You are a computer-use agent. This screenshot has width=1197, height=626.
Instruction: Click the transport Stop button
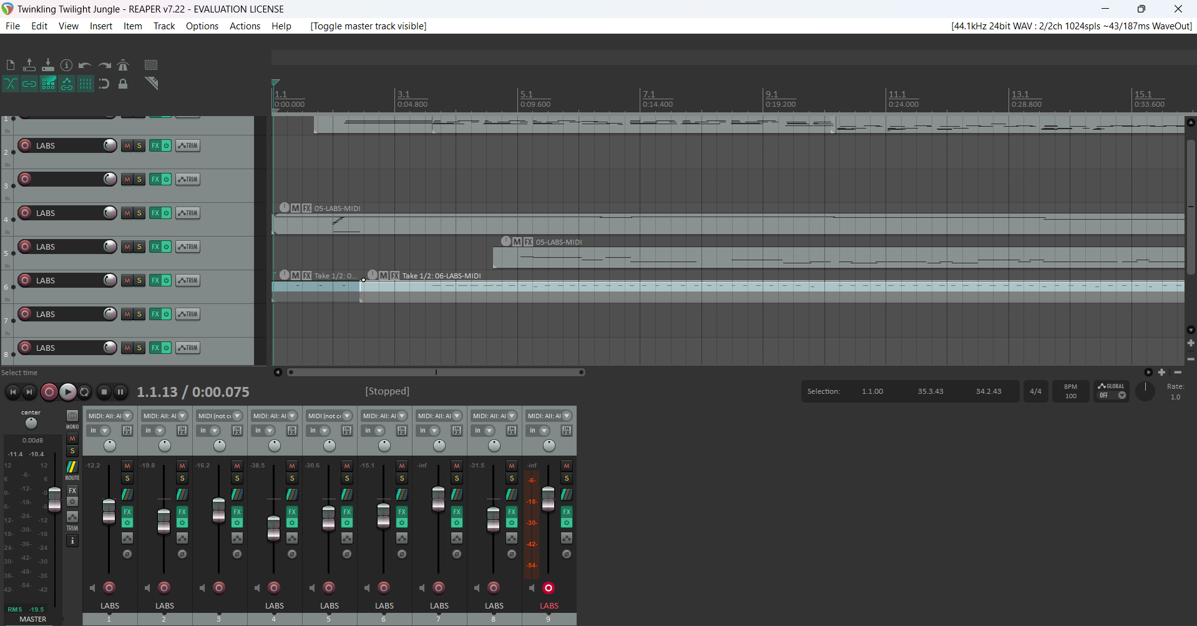104,392
